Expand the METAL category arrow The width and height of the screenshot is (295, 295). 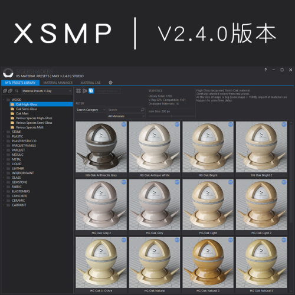pyautogui.click(x=4, y=159)
